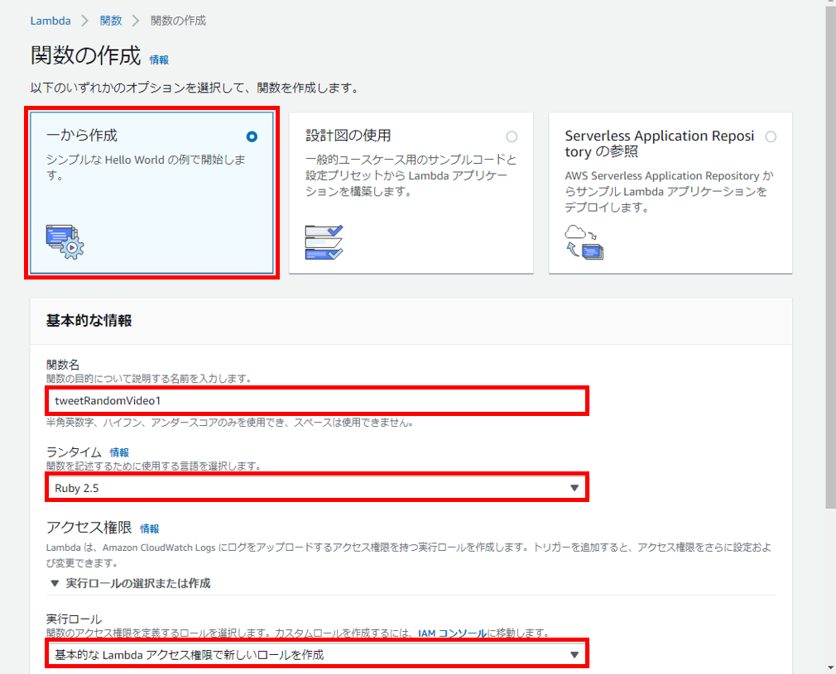Click the 設計図の使用 card title
836x674 pixels.
coord(348,136)
